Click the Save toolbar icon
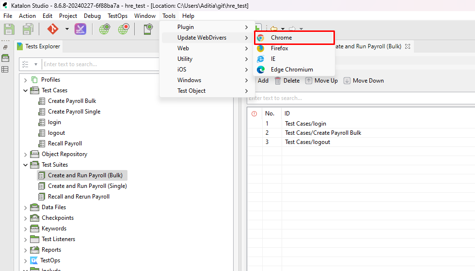This screenshot has height=271, width=475. click(x=9, y=29)
